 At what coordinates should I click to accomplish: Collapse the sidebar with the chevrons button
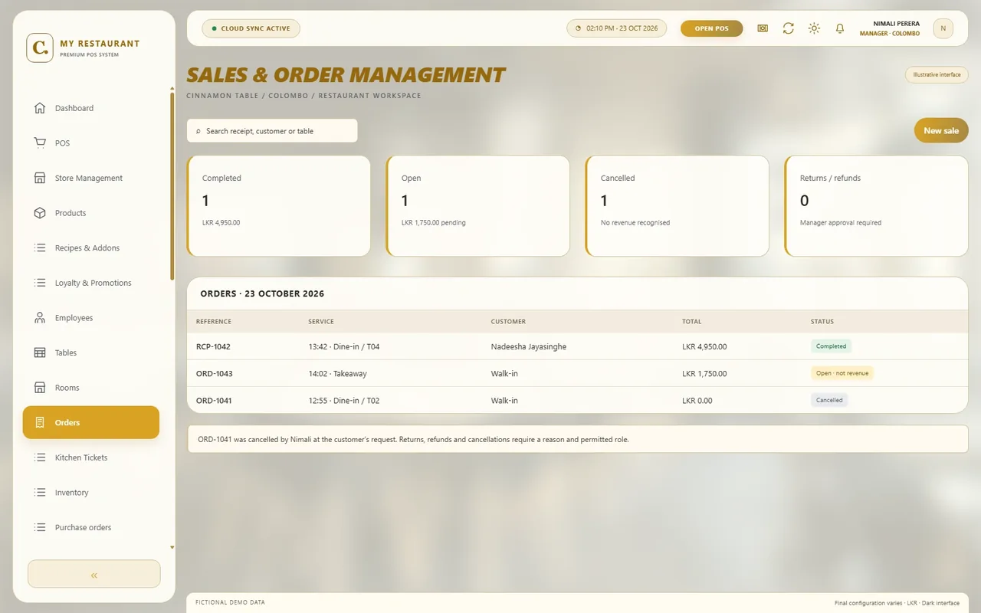94,574
